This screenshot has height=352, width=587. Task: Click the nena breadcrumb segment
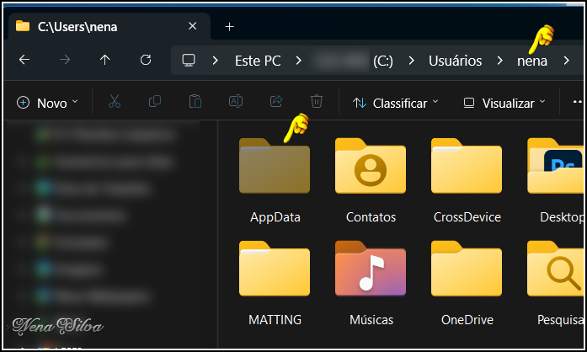(531, 61)
